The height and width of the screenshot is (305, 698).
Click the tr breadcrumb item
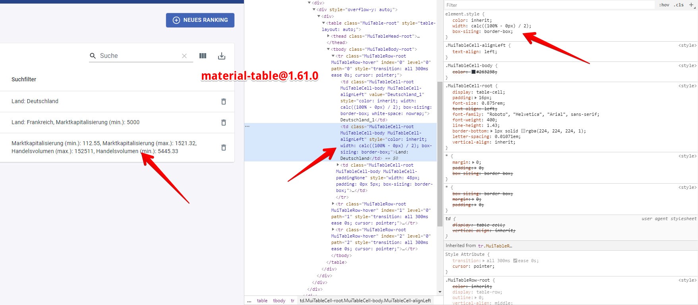click(x=292, y=301)
